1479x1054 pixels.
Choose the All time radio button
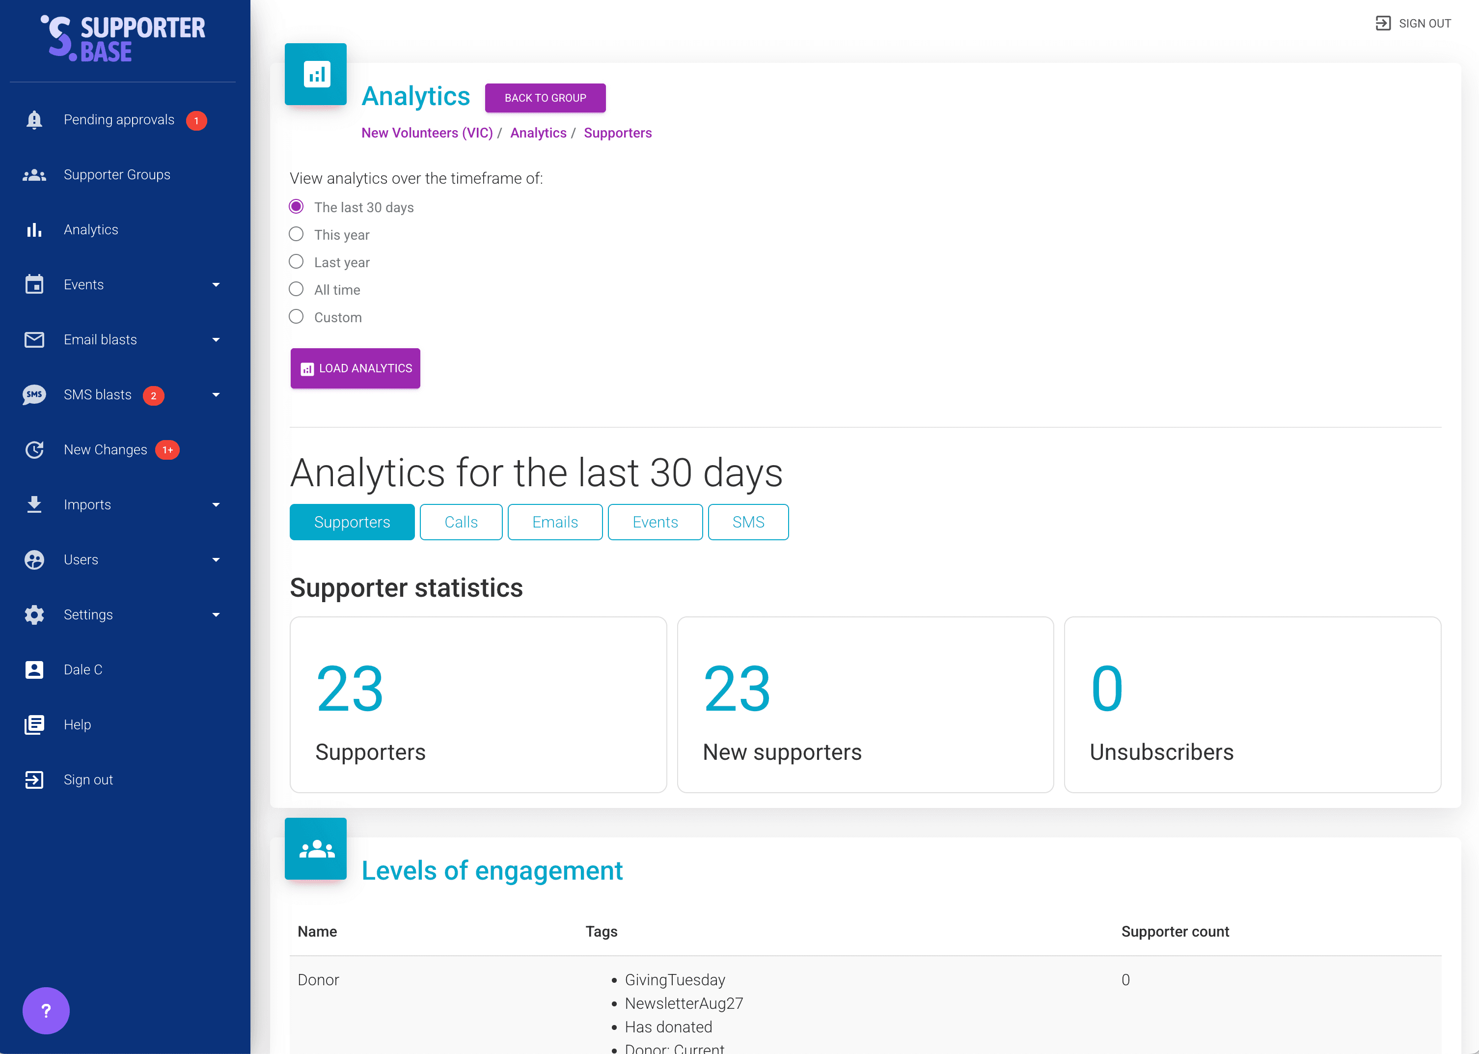click(x=297, y=289)
